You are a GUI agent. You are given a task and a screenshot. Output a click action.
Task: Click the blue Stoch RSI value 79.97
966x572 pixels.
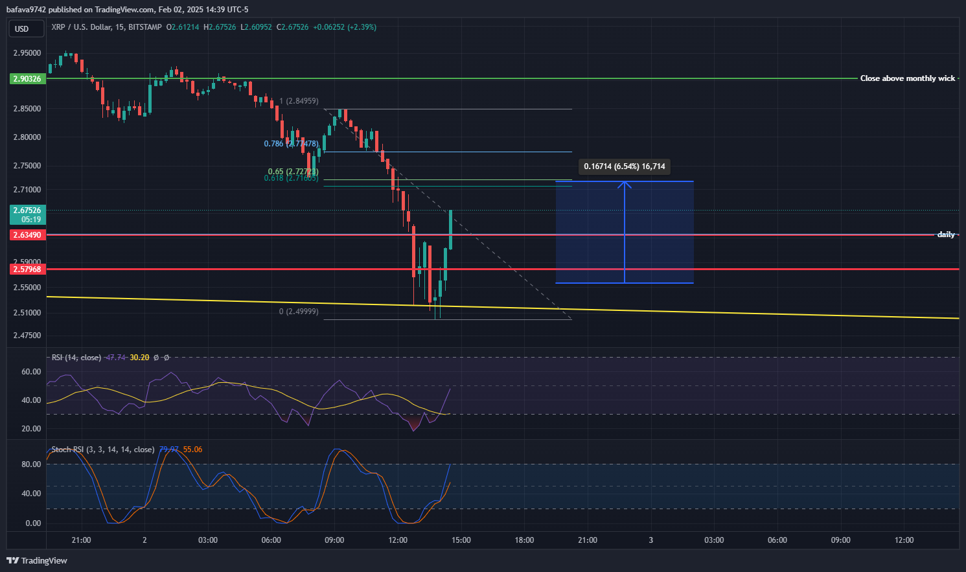(169, 450)
